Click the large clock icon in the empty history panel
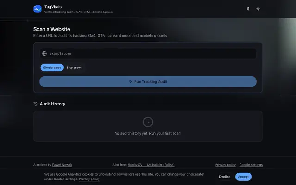Image resolution: width=296 pixels, height=185 pixels. click(x=148, y=122)
